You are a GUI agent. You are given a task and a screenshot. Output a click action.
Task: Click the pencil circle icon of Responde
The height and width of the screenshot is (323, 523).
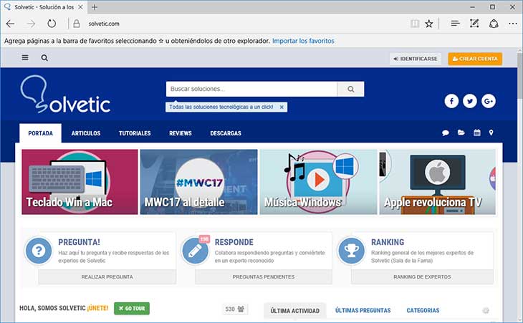[195, 251]
